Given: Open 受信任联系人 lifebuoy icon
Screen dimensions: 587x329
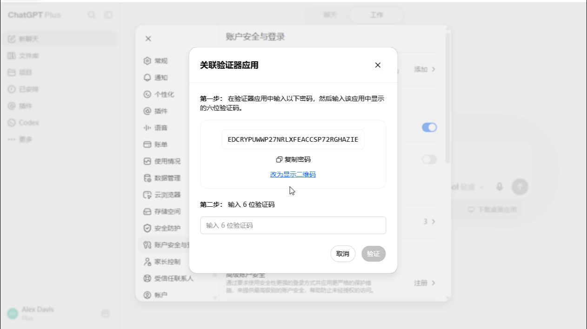Looking at the screenshot, I should click(147, 278).
